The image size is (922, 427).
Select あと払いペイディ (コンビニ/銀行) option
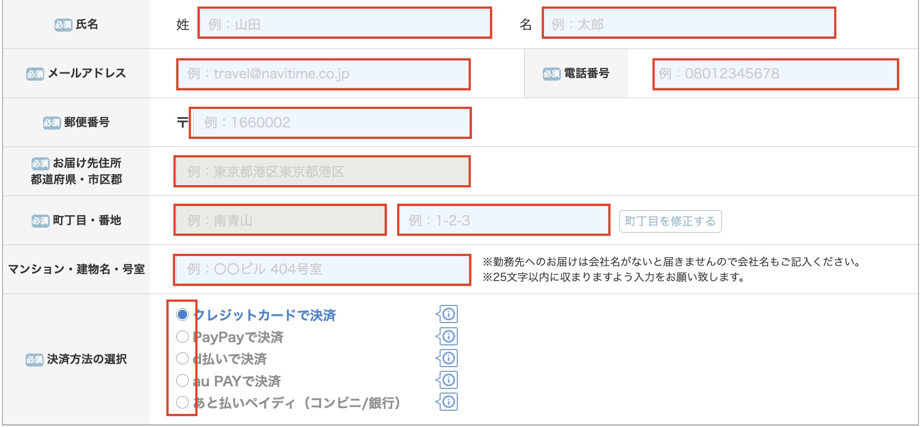point(182,402)
